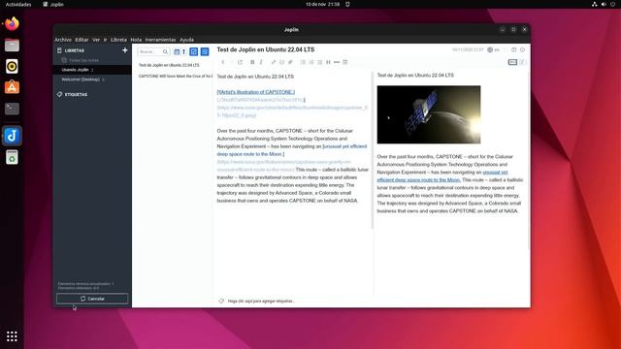The height and width of the screenshot is (349, 621).
Task: Insert a numbered list
Action: pos(311,62)
